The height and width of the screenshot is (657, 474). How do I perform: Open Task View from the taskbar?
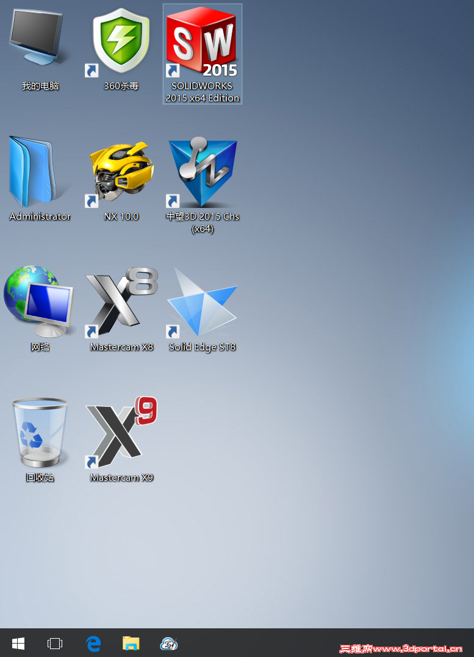click(55, 643)
